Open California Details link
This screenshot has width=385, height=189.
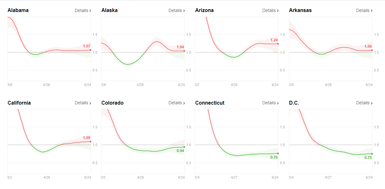point(83,103)
